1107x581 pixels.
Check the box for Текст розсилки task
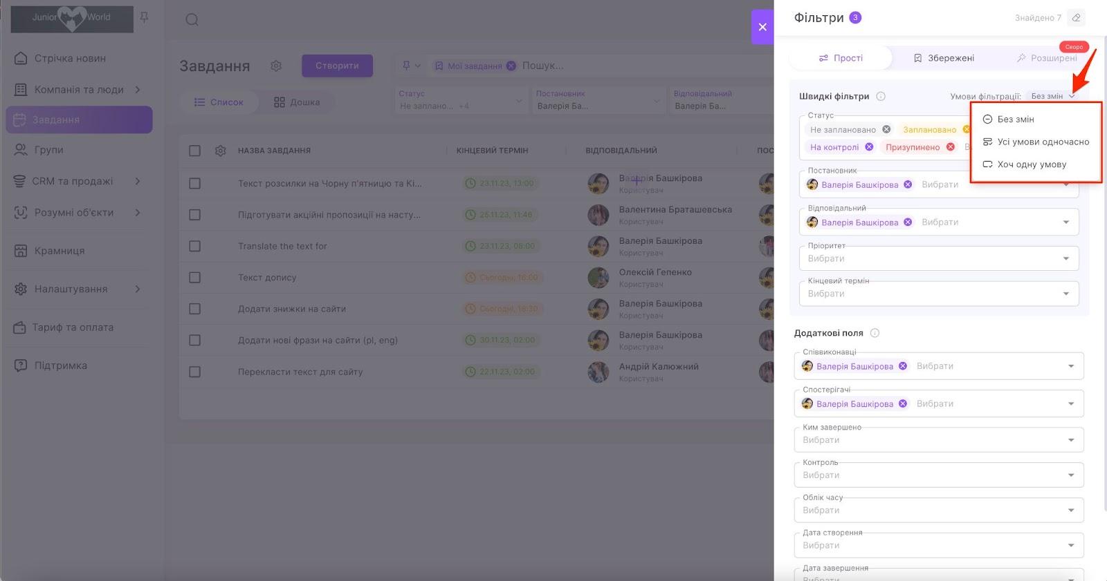pos(195,184)
